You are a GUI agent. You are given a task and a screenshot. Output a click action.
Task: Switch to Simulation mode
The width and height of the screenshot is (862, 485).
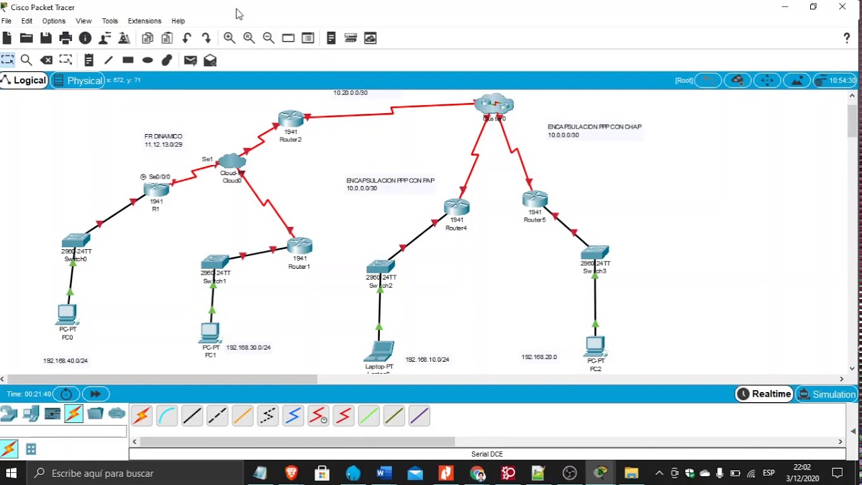pos(827,394)
